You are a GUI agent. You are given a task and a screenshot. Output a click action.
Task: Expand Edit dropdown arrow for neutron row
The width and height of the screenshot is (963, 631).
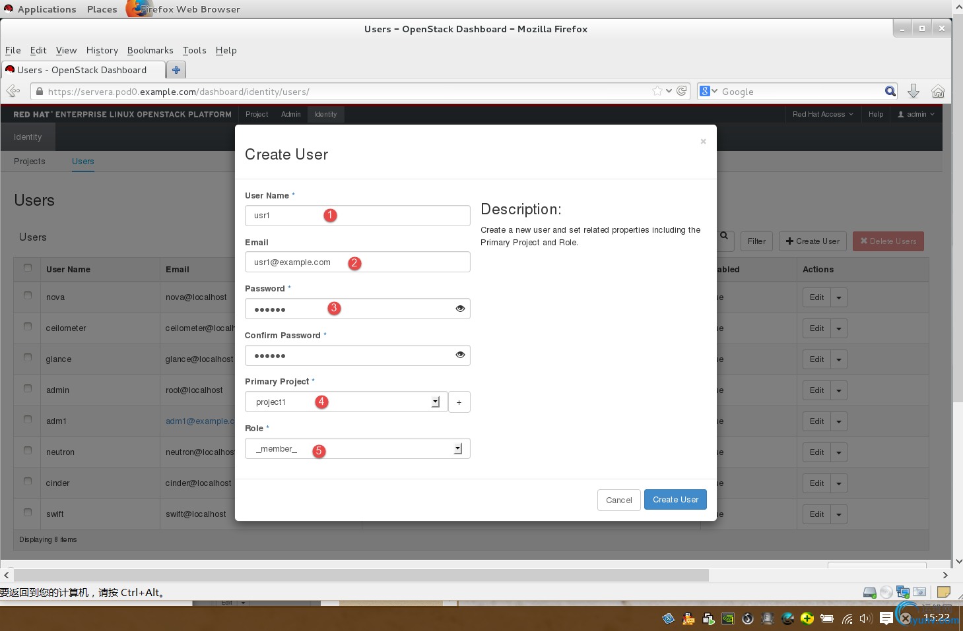click(x=839, y=452)
